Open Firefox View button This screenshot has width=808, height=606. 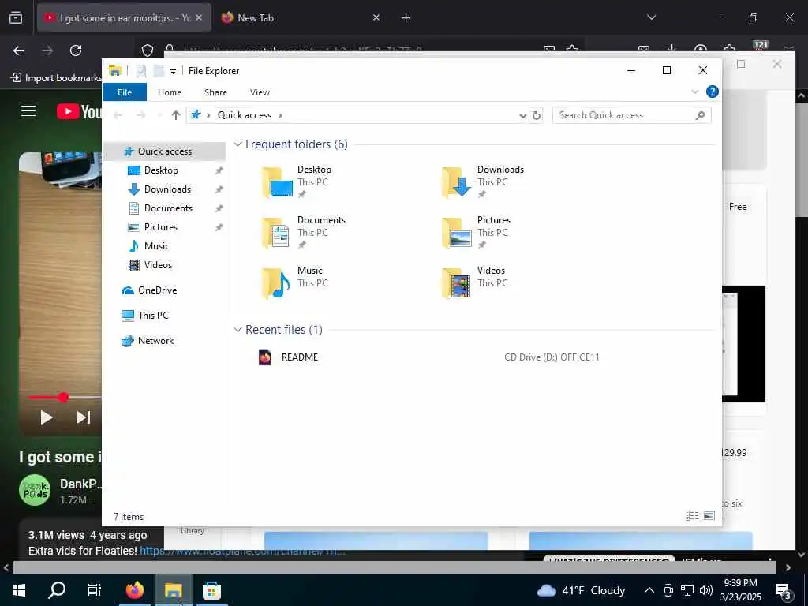(16, 17)
